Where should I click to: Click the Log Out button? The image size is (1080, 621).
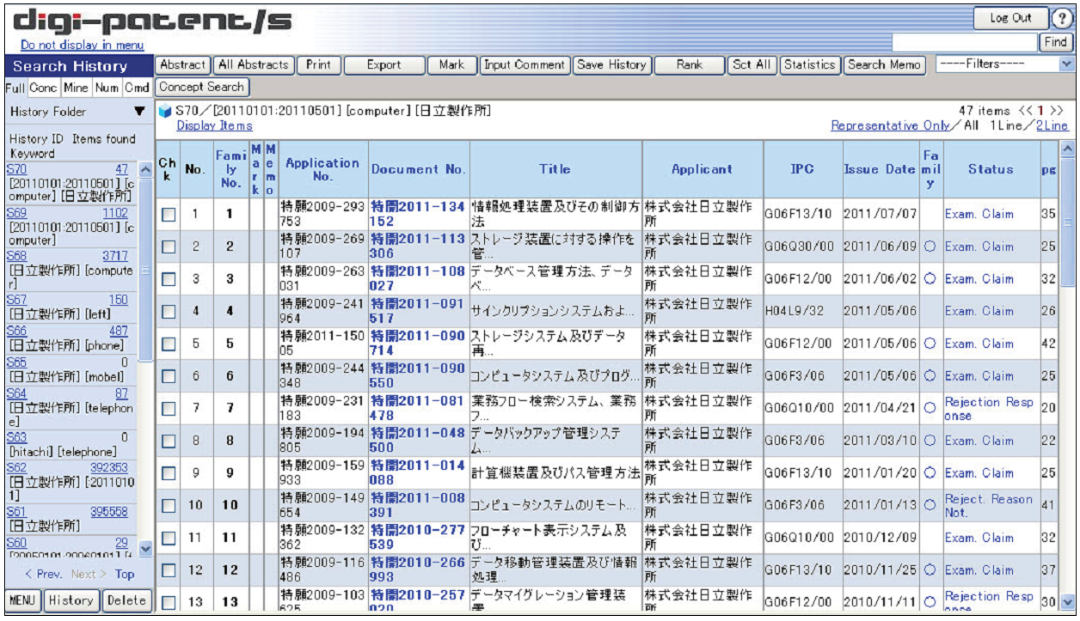pyautogui.click(x=1011, y=18)
